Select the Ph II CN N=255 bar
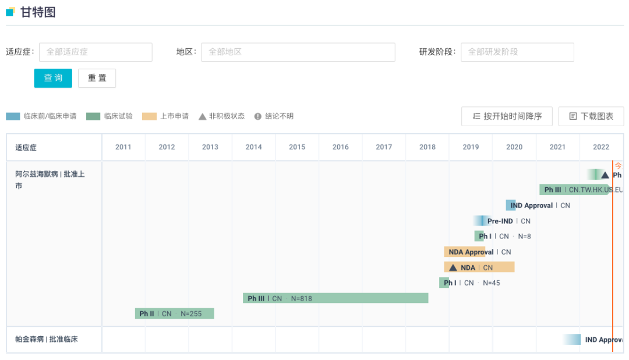629x360 pixels. click(x=175, y=313)
